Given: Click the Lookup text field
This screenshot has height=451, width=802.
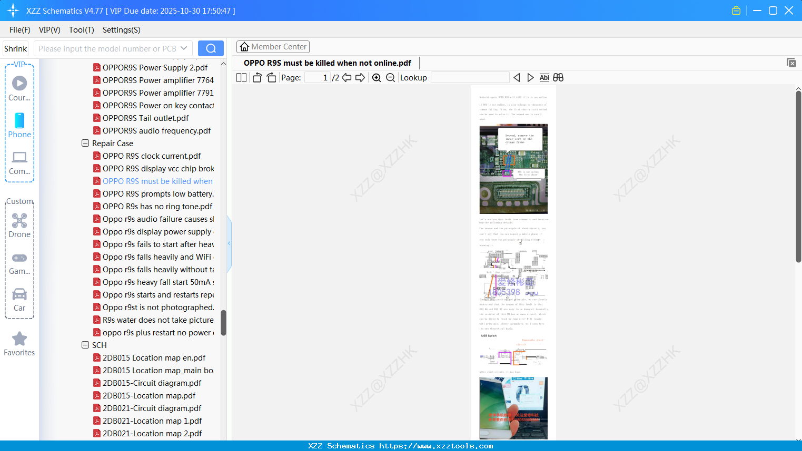Looking at the screenshot, I should pos(470,78).
